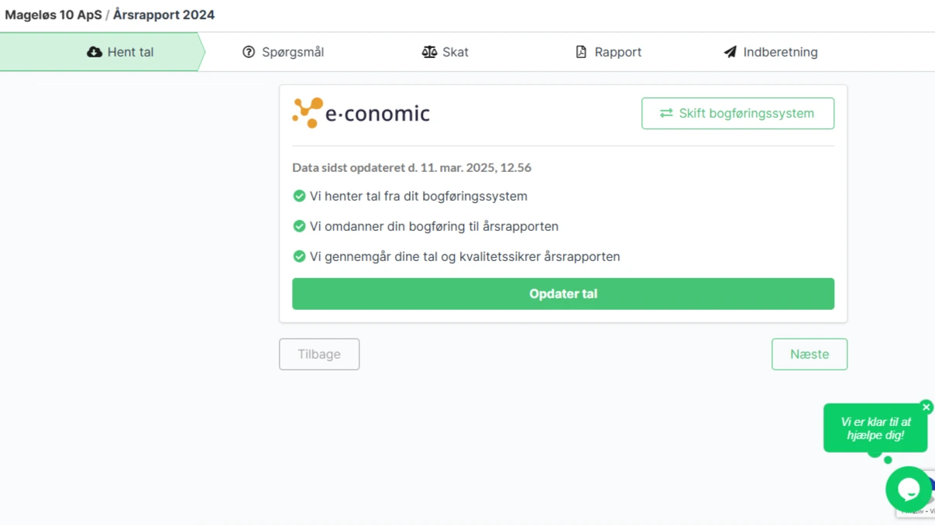Click the e-conomic logo
Screen dimensions: 935x526
(x=361, y=113)
